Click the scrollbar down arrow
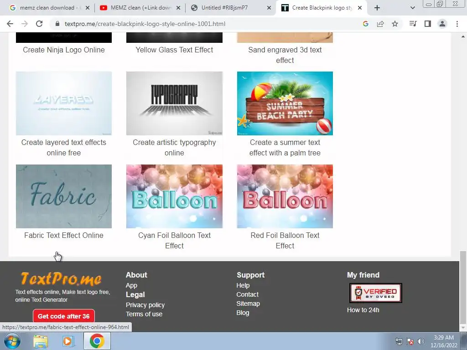The width and height of the screenshot is (467, 350). [463, 328]
